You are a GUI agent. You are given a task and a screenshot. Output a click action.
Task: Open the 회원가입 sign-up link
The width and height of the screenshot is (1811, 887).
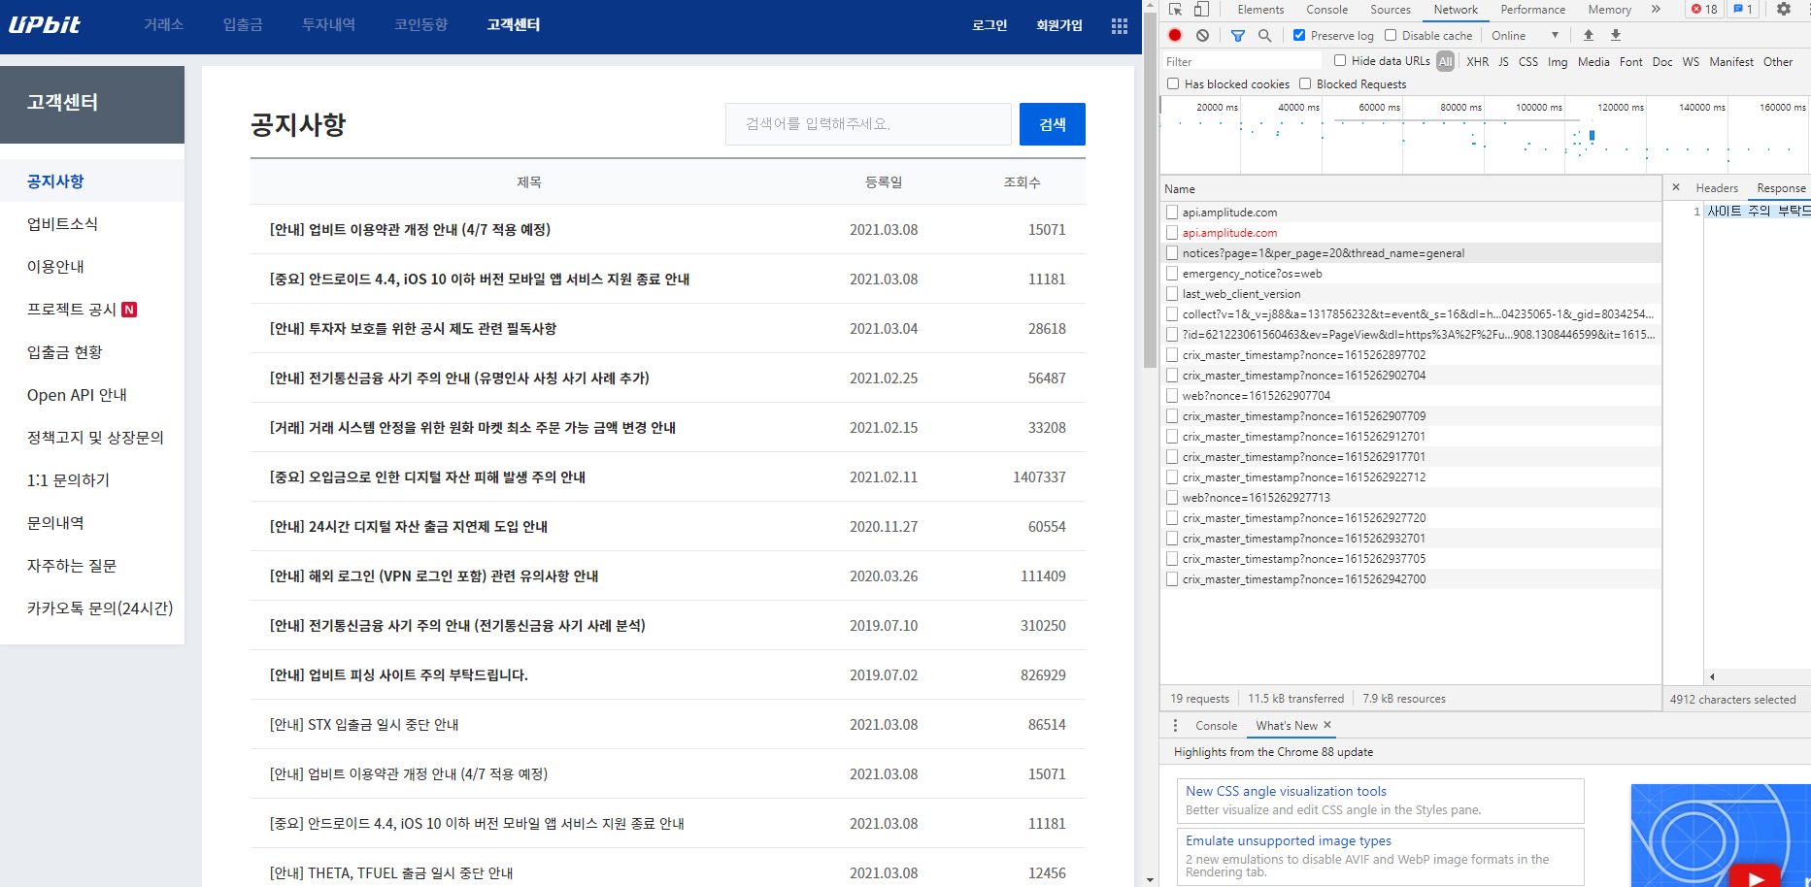tap(1058, 25)
